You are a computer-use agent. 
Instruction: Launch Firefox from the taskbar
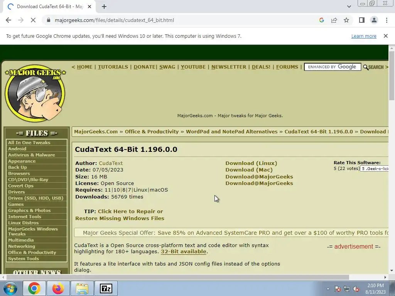click(58, 288)
